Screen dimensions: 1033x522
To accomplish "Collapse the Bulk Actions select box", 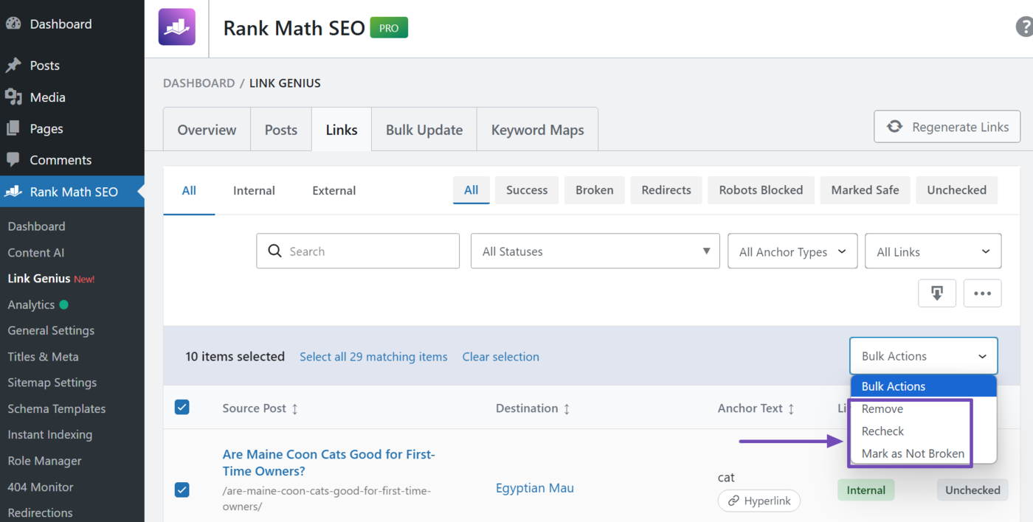I will 924,356.
